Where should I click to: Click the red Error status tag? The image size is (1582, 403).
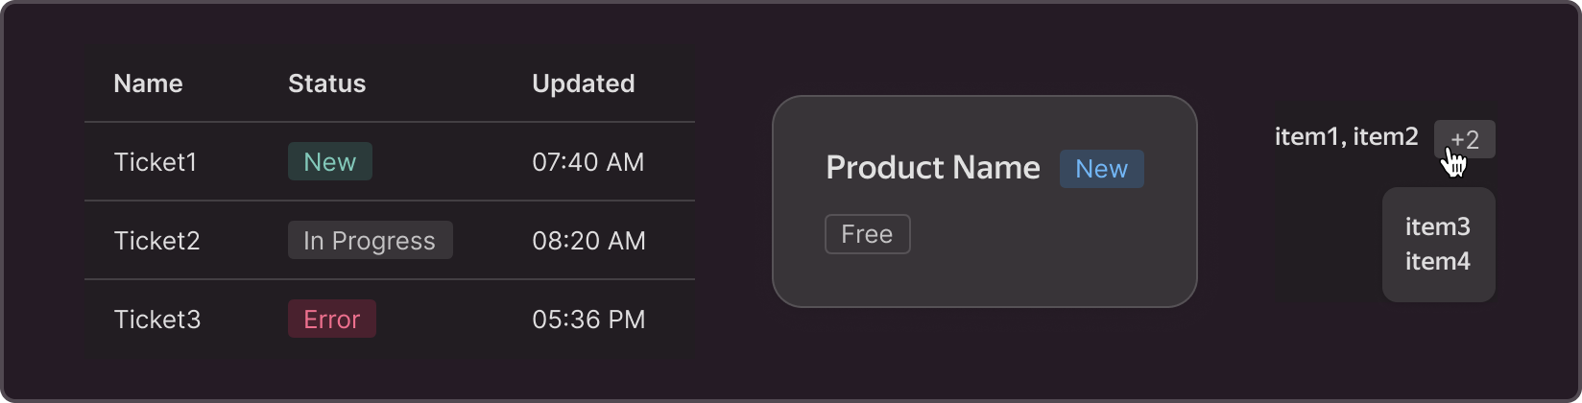coord(331,319)
